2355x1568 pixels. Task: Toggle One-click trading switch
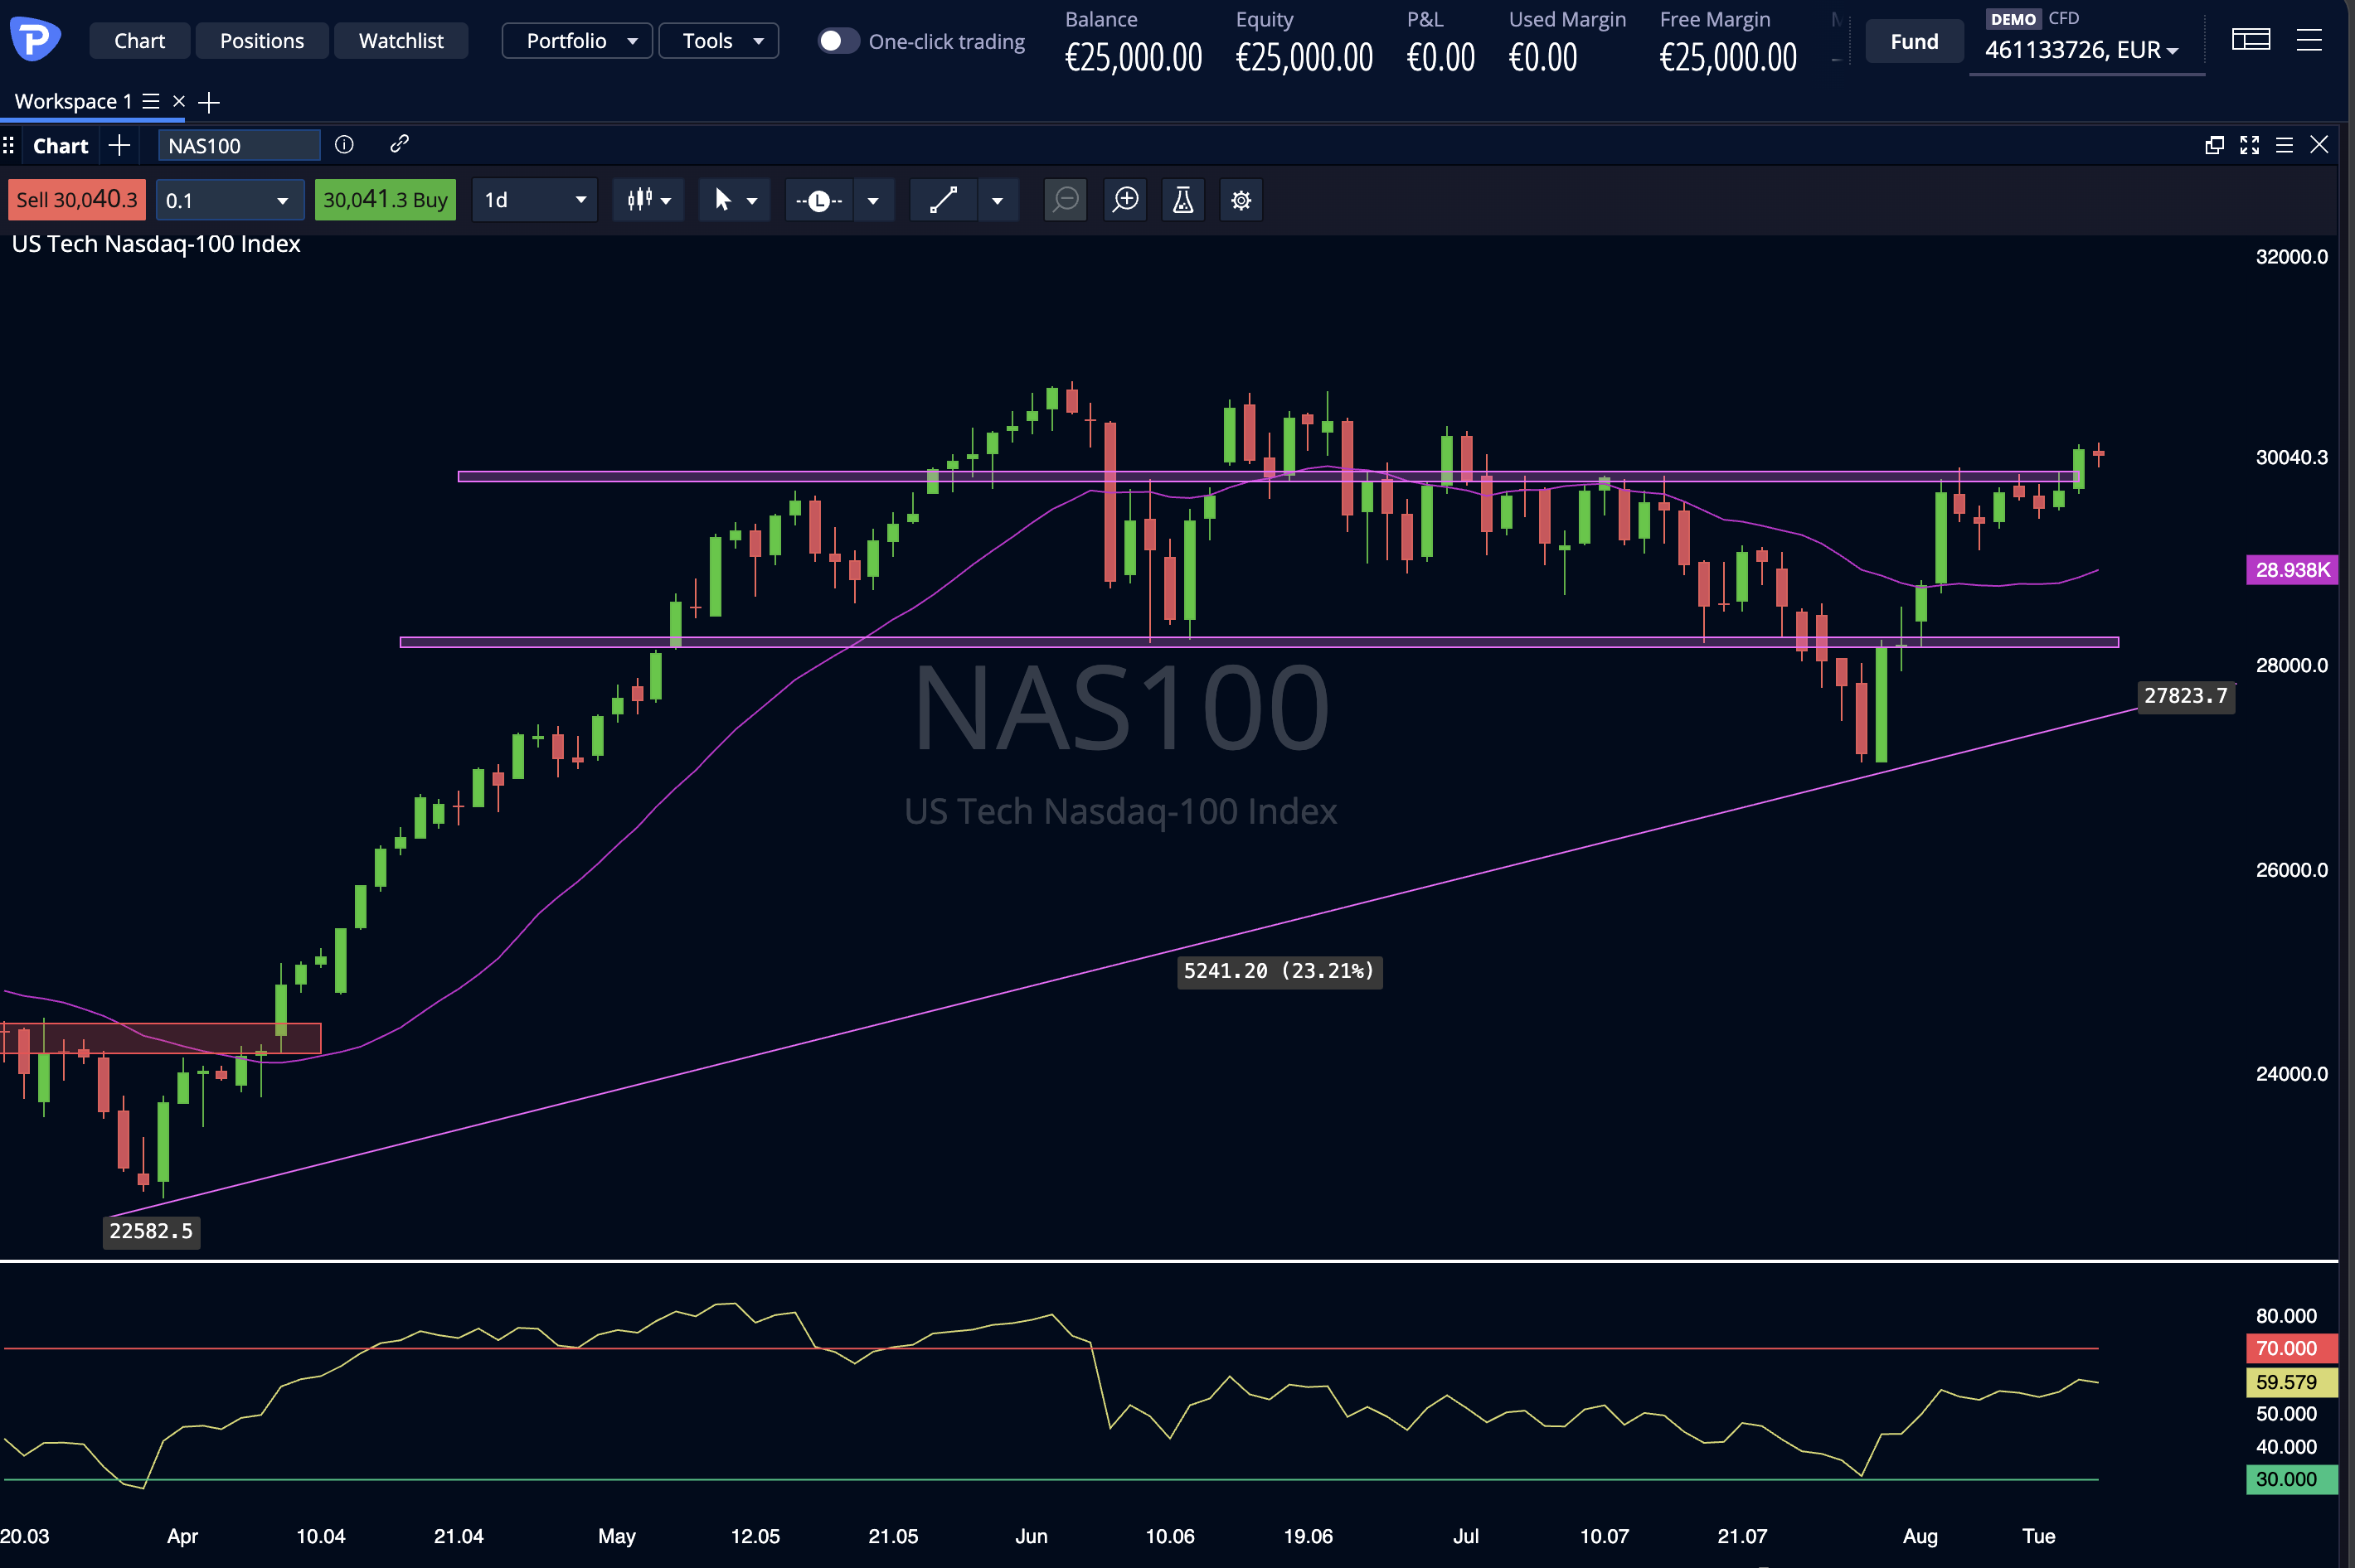click(x=838, y=41)
